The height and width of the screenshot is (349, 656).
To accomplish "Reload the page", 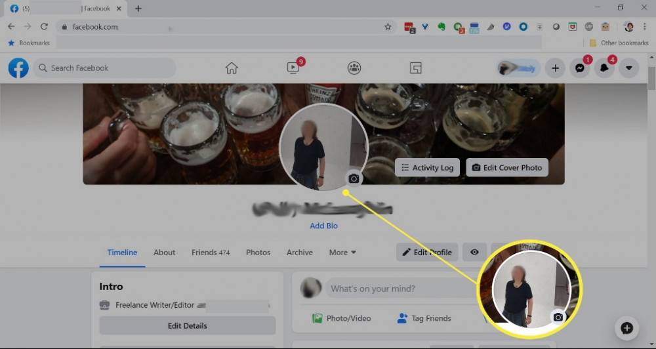I will (x=44, y=27).
